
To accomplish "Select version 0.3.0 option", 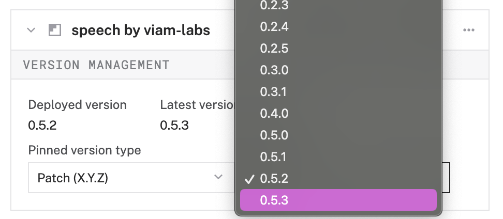I will 338,70.
